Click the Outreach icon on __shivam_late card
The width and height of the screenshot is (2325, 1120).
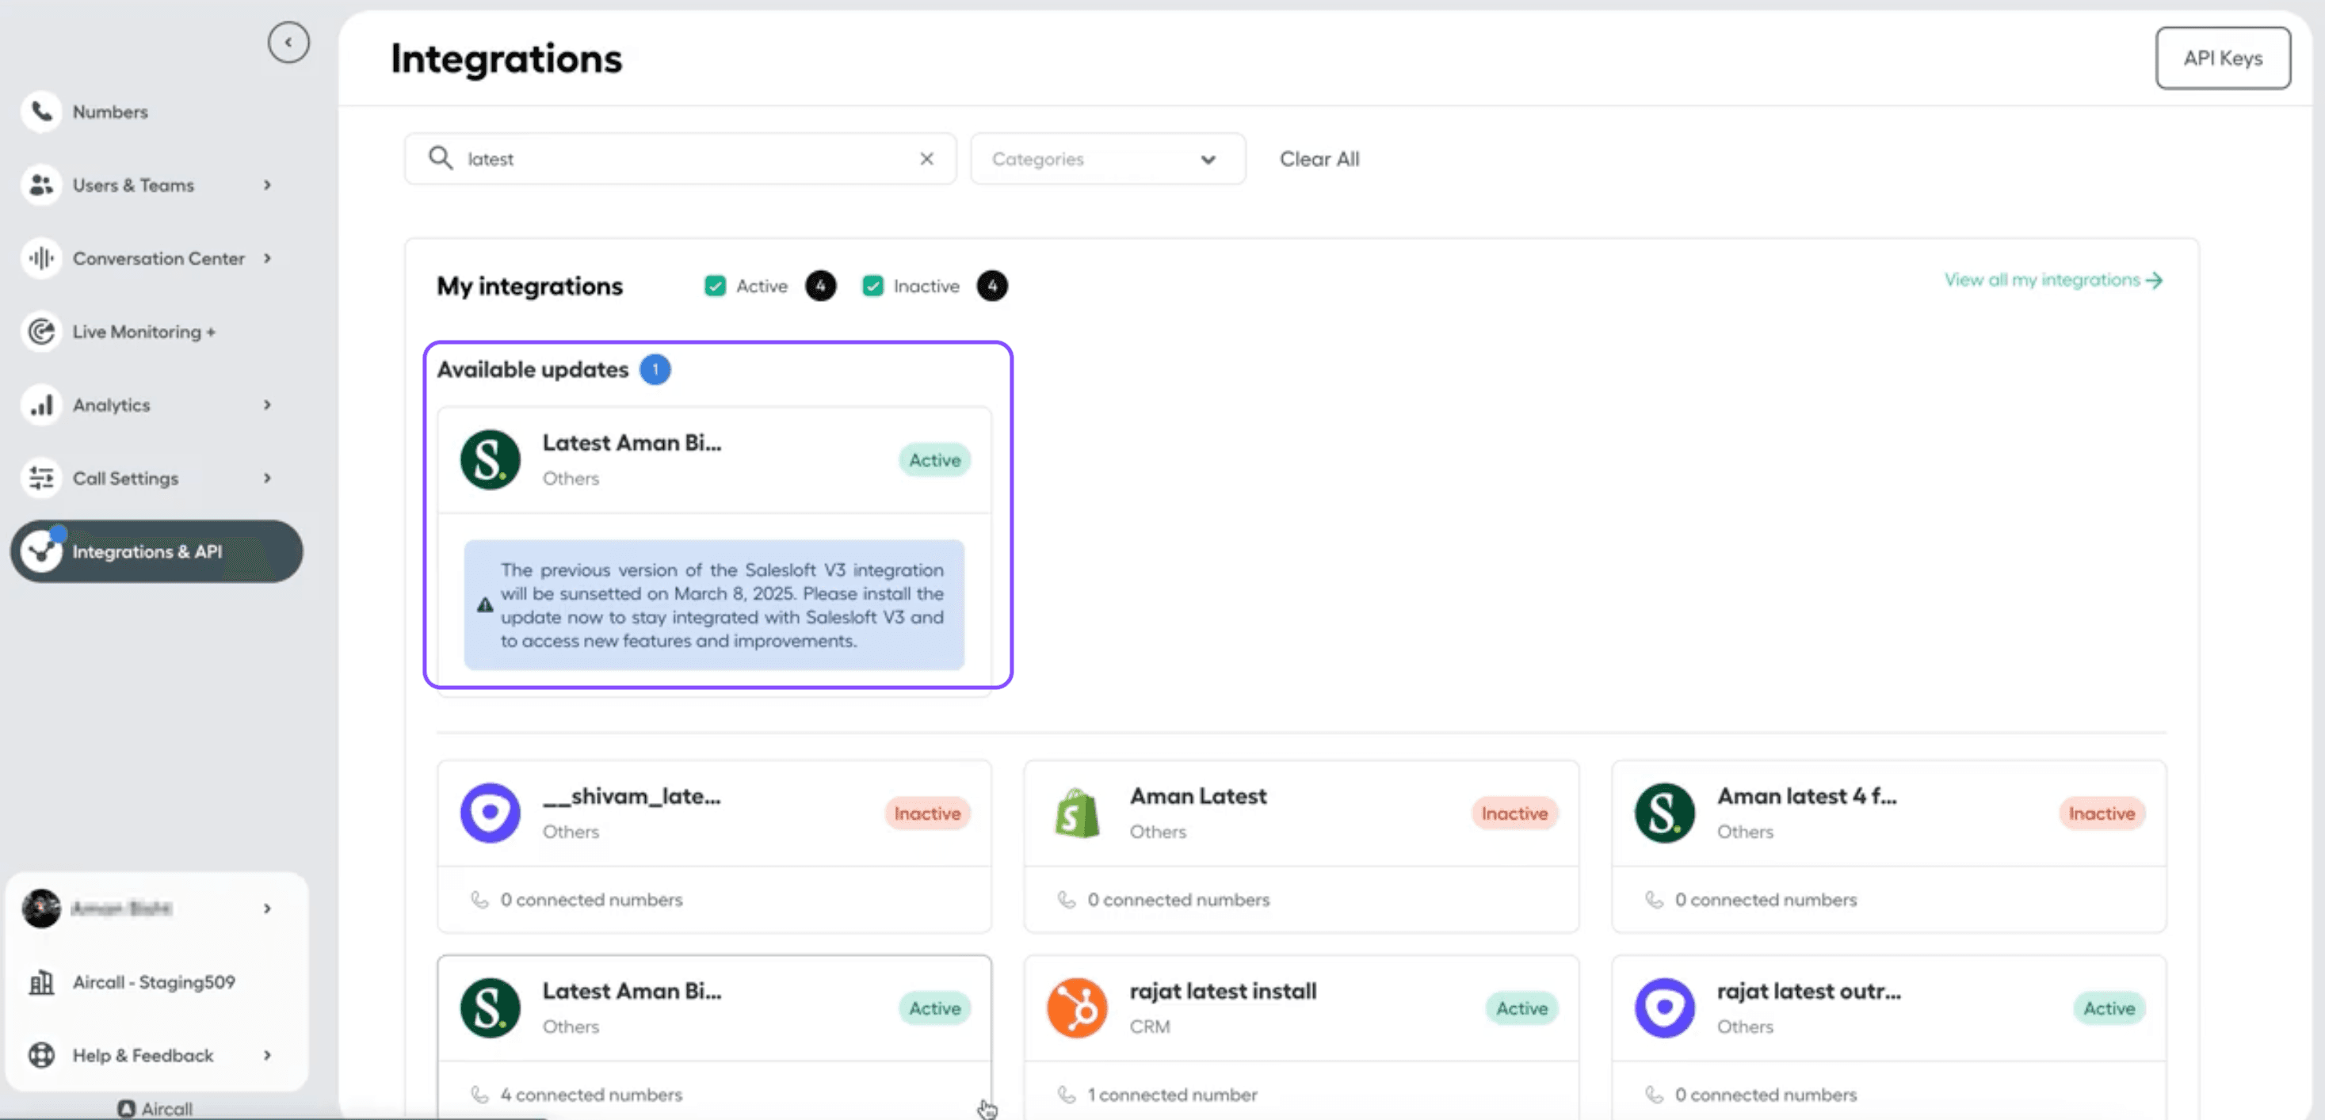click(489, 812)
